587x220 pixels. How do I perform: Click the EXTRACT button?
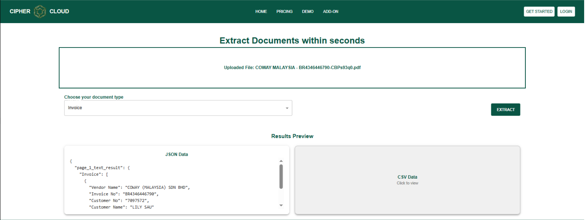tap(506, 110)
